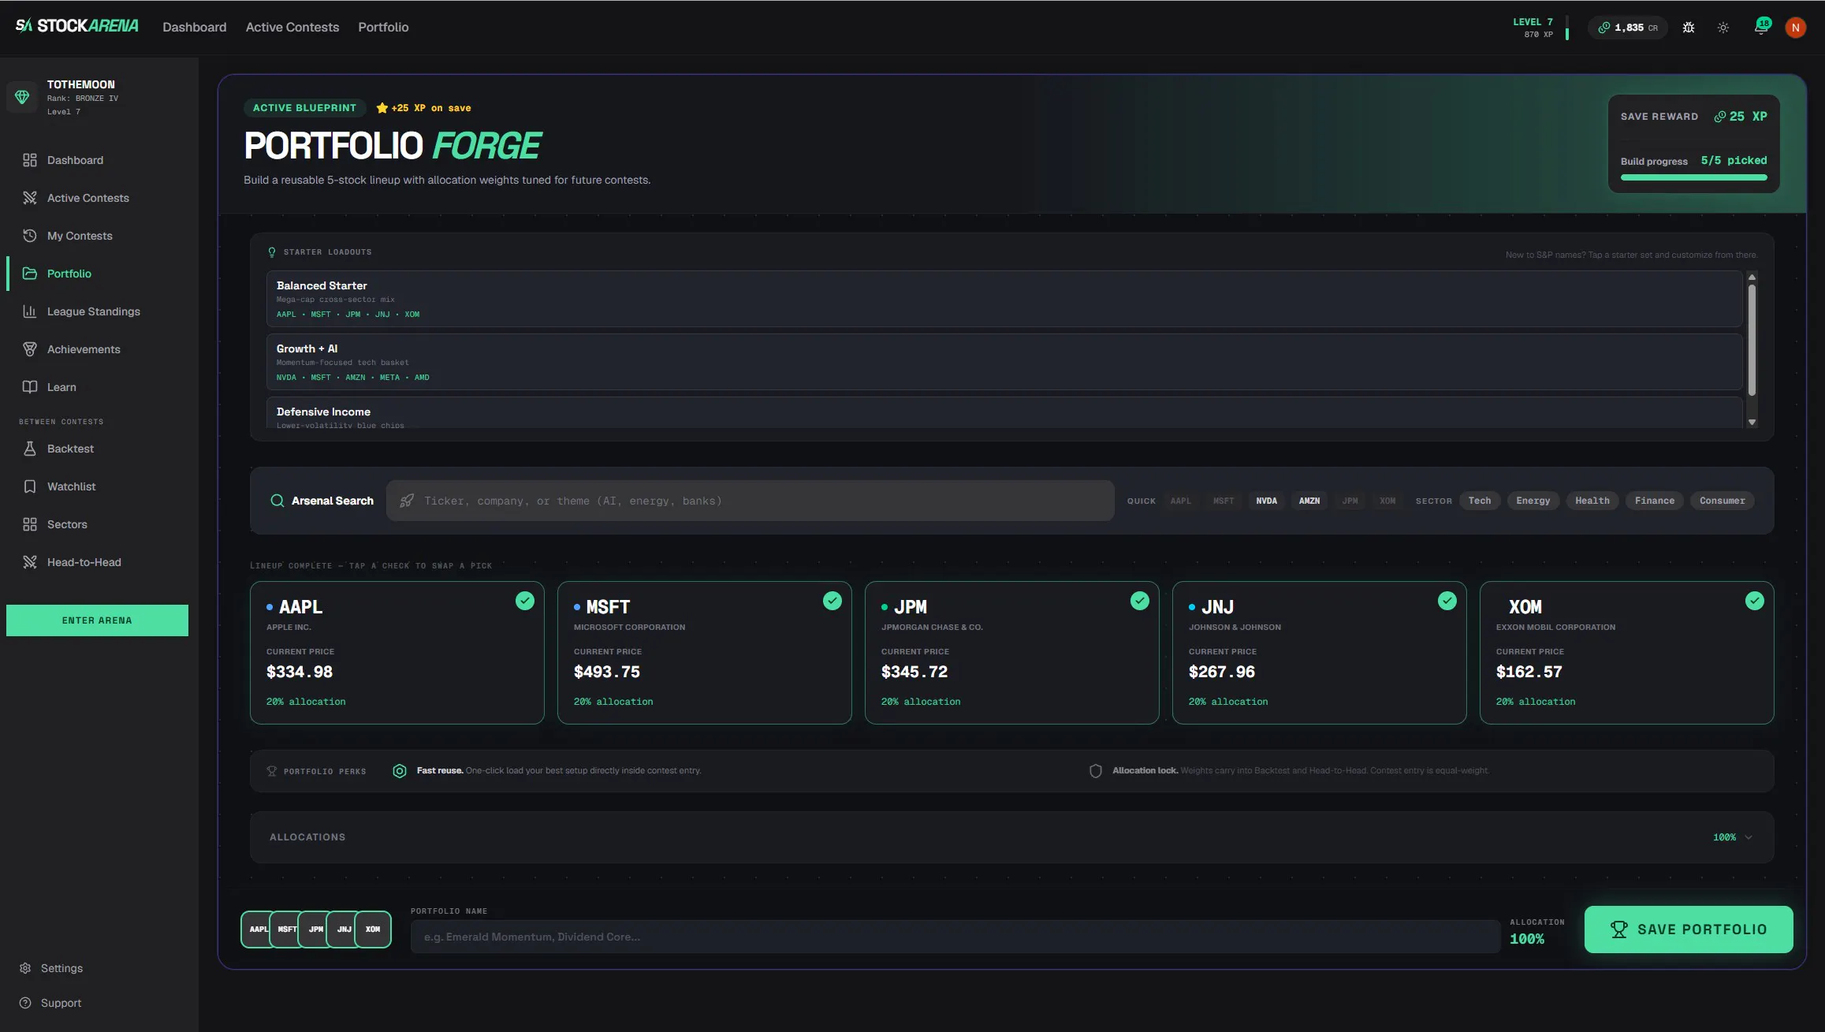Click the coins icon in the credits pill

pyautogui.click(x=1603, y=28)
